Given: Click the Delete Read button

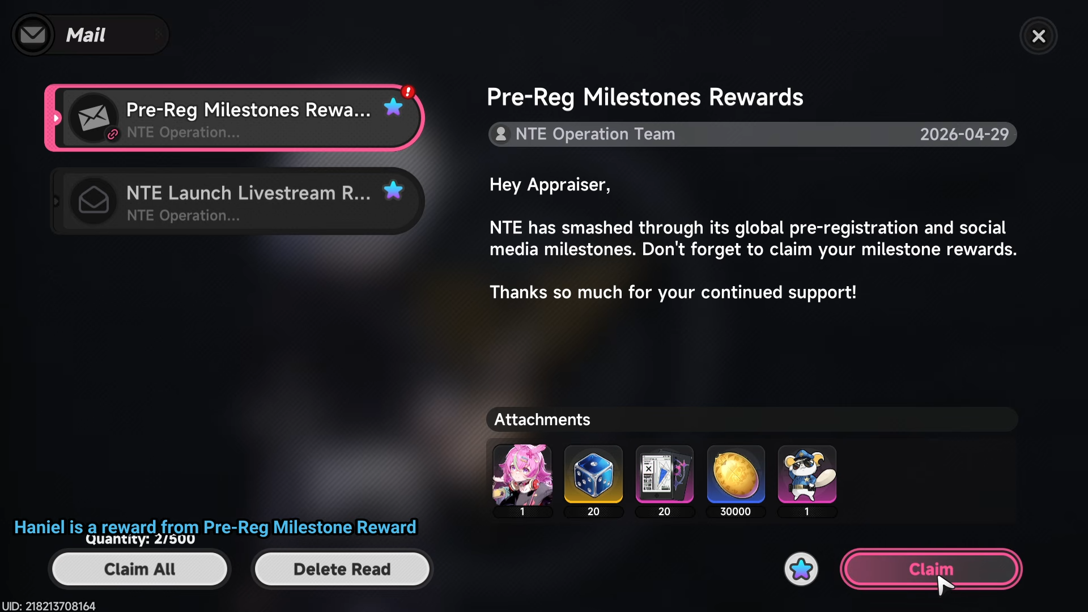Looking at the screenshot, I should click(342, 569).
